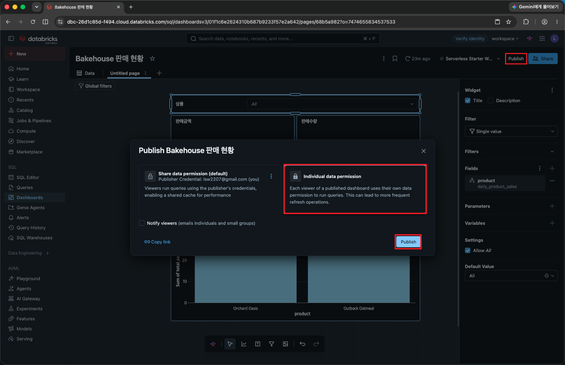Click the New button
Viewport: 565px width, 365px height.
tap(34, 54)
